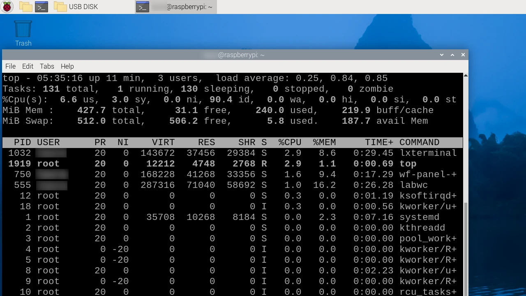Click the terminal scrollbar up arrow
This screenshot has width=526, height=296.
[466, 76]
